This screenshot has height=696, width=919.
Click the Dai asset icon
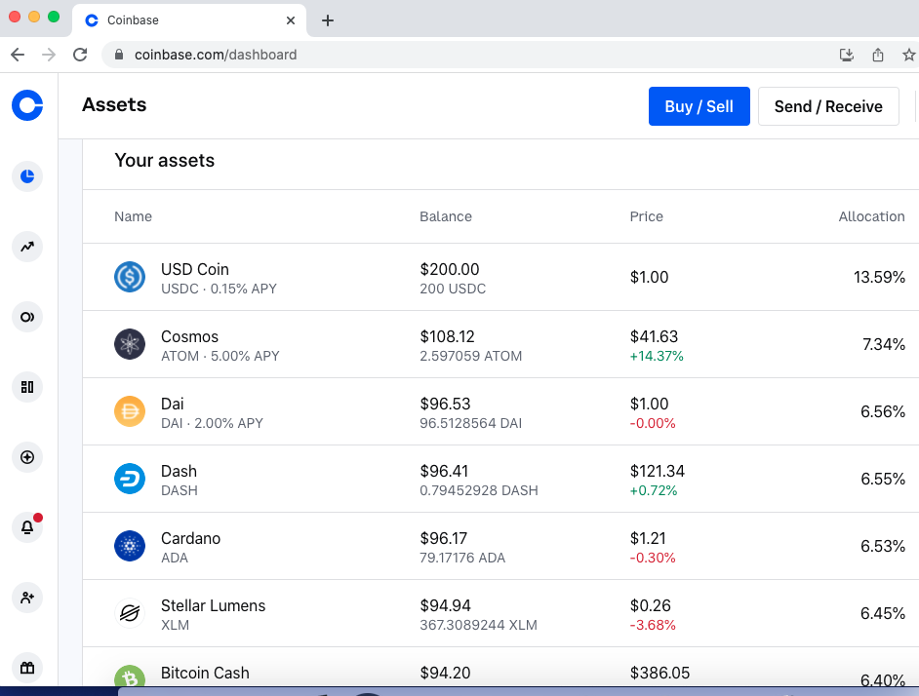pos(130,411)
